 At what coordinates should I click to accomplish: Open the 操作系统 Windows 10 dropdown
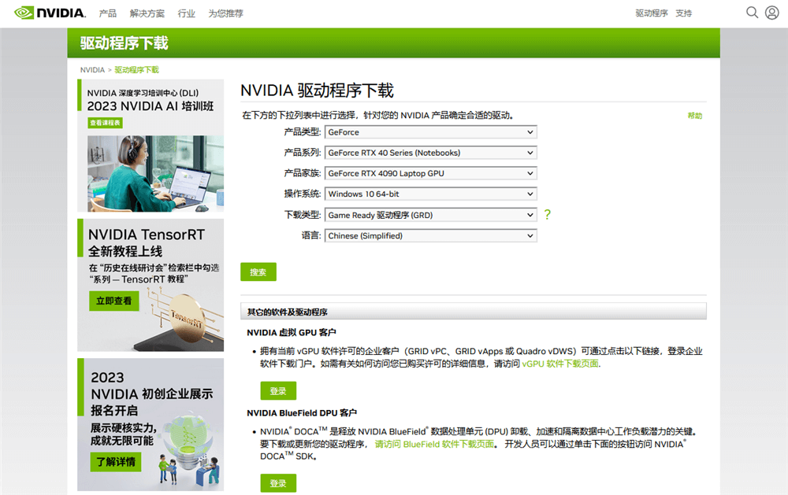430,194
